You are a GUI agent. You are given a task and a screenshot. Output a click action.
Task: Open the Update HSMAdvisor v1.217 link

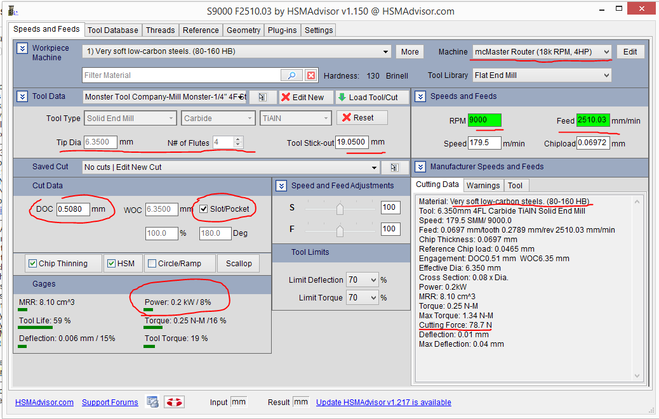383,402
